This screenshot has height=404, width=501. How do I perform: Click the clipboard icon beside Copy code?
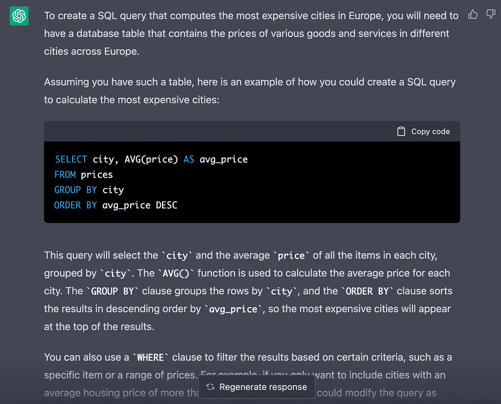point(401,132)
